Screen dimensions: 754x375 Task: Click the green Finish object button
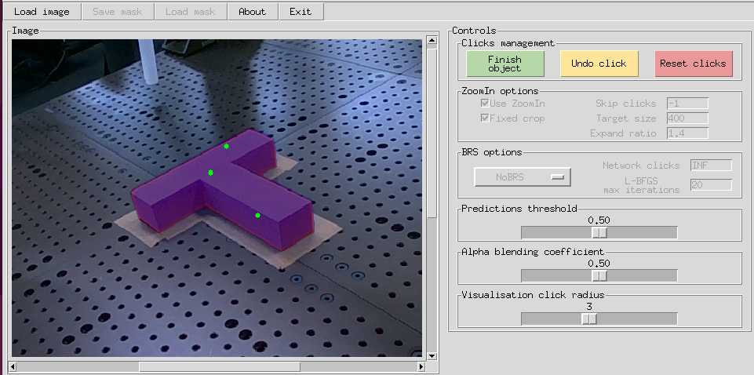click(x=505, y=64)
